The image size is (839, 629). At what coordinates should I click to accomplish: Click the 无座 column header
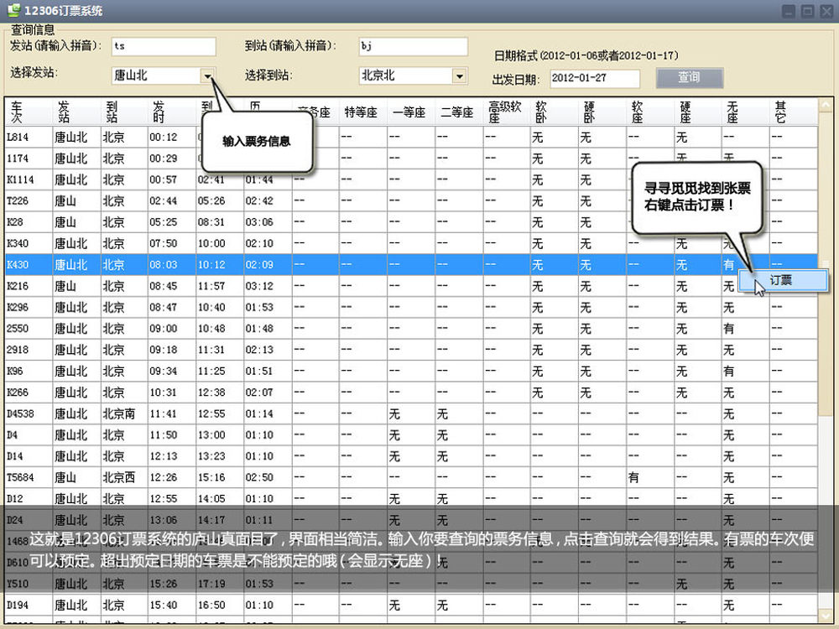[x=746, y=112]
